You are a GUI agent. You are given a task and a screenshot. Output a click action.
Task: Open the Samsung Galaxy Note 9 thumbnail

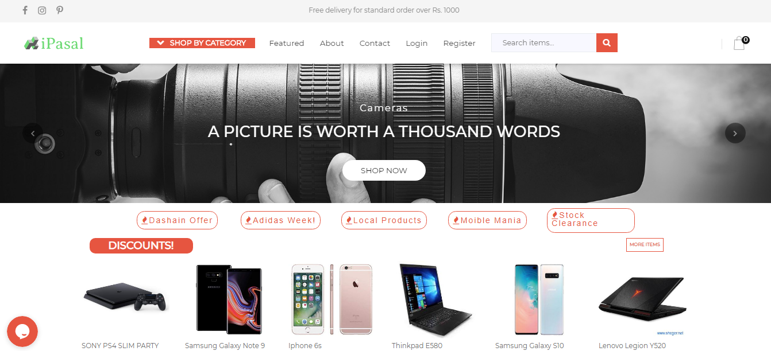point(229,298)
